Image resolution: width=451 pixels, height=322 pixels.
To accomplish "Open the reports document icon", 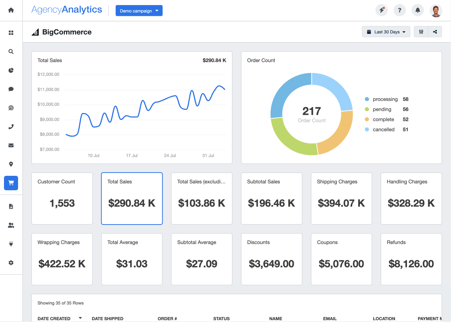I will click(11, 206).
